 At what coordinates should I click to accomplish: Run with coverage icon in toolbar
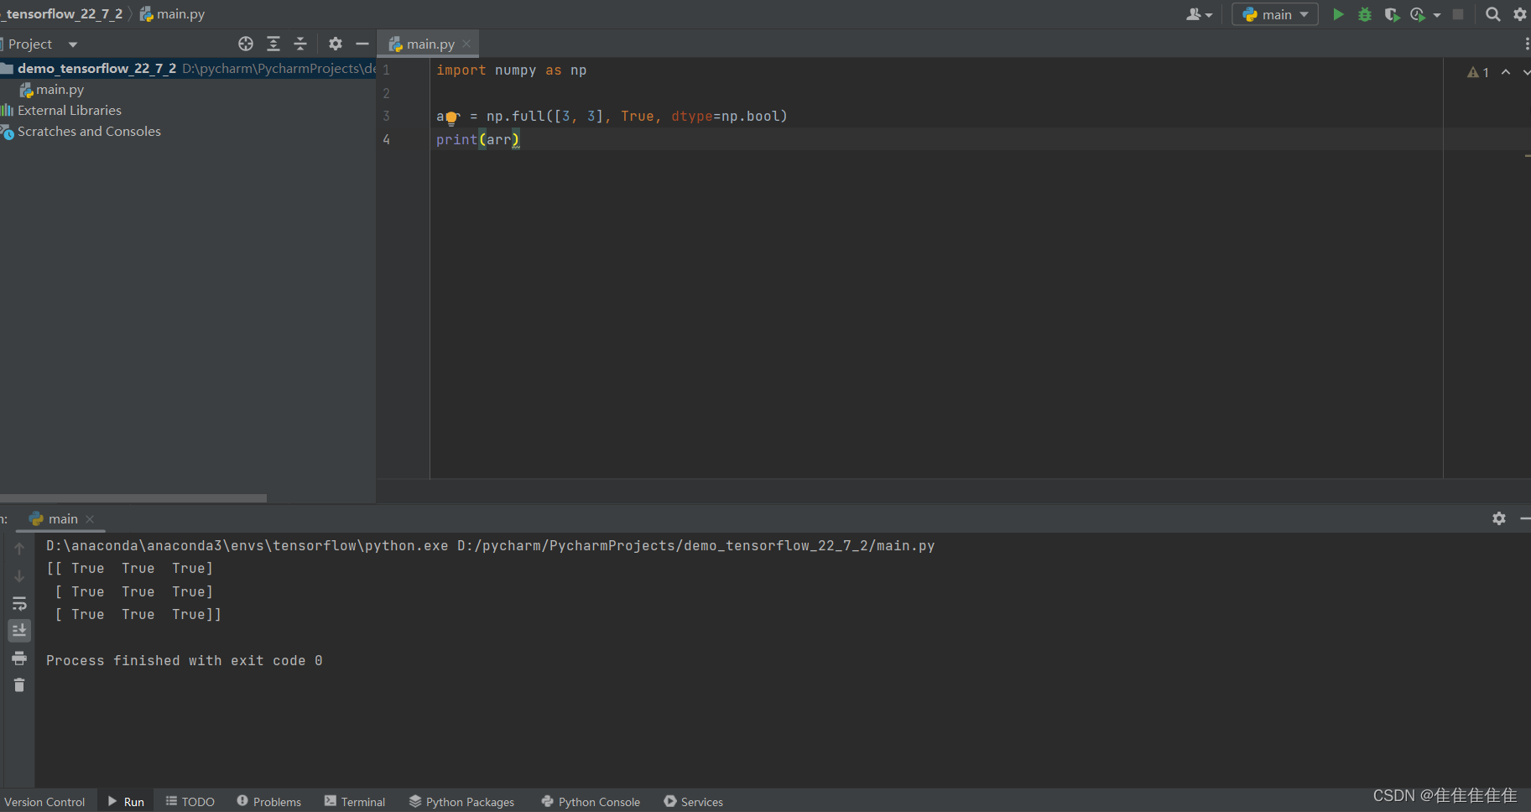(x=1392, y=14)
